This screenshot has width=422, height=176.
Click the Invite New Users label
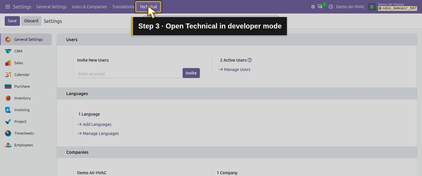93,60
